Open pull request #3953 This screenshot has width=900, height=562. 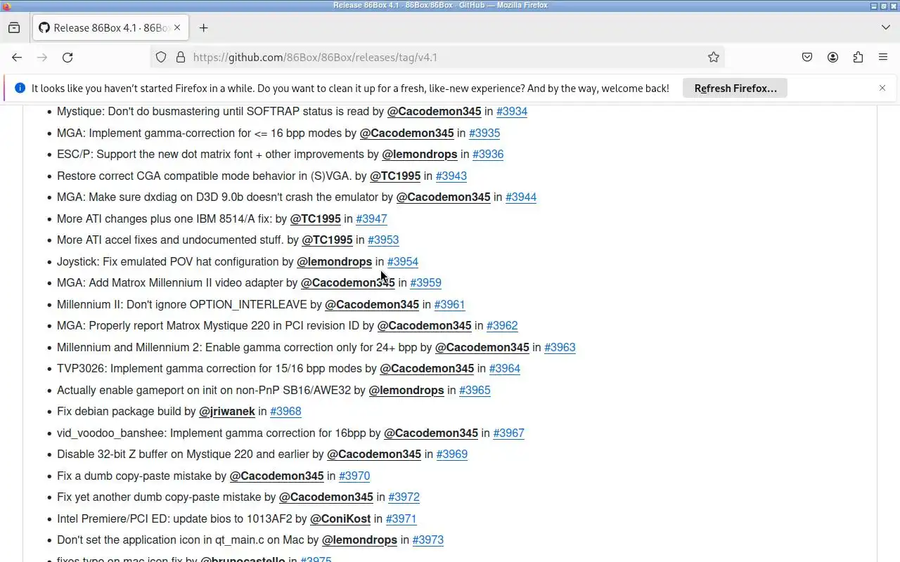tap(383, 240)
